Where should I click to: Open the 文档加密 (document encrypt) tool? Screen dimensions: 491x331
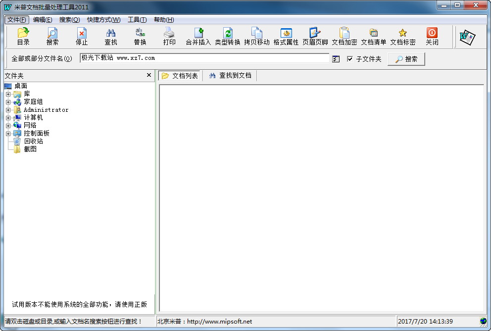click(x=344, y=36)
